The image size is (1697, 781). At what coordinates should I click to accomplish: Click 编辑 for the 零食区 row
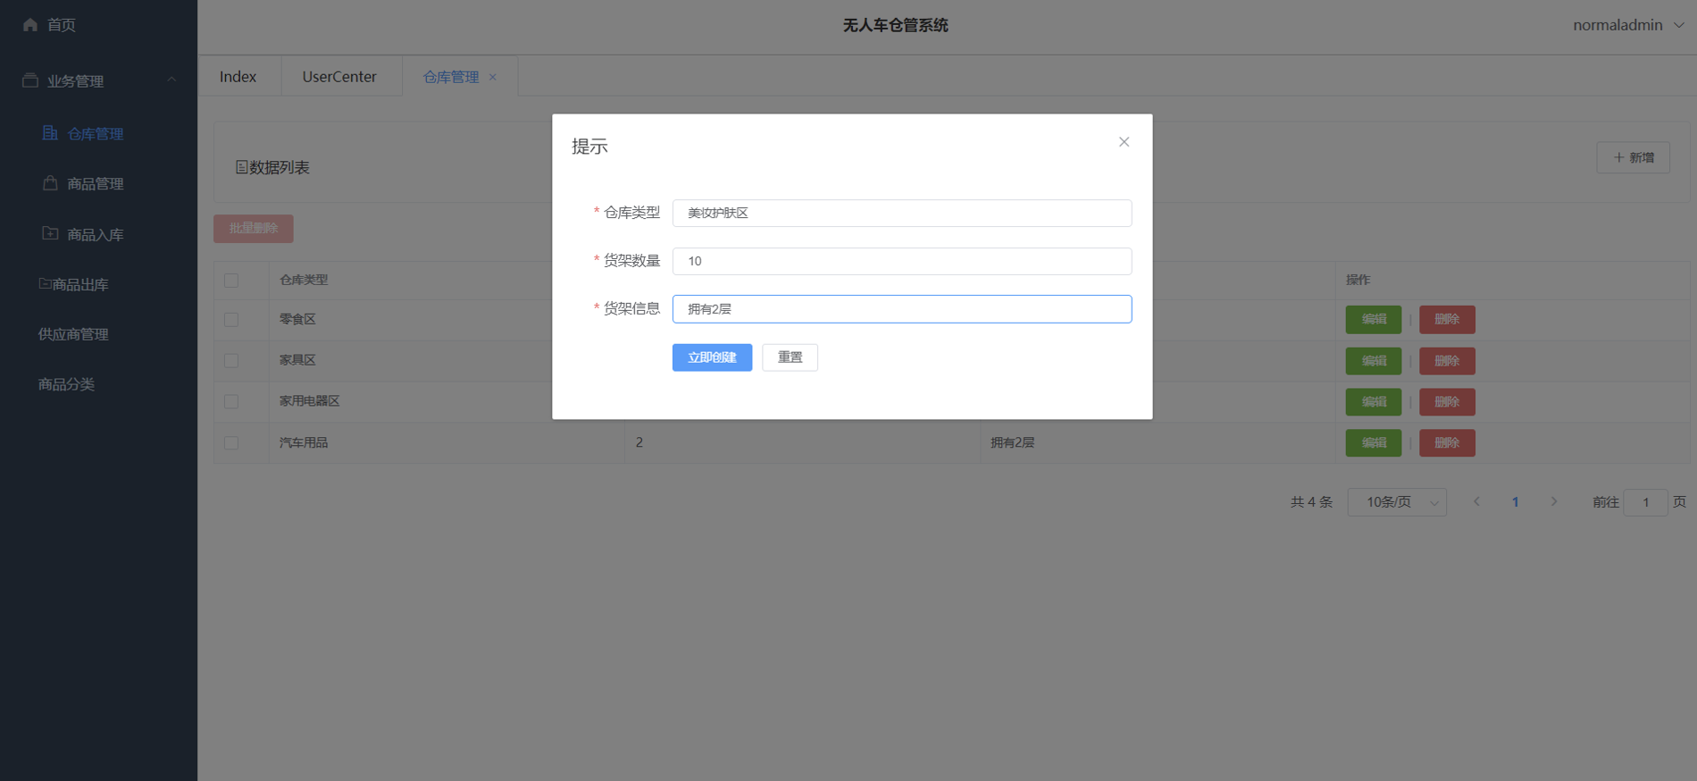(x=1374, y=319)
